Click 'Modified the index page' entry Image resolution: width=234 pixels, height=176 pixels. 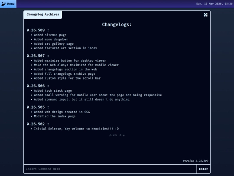click(55, 116)
